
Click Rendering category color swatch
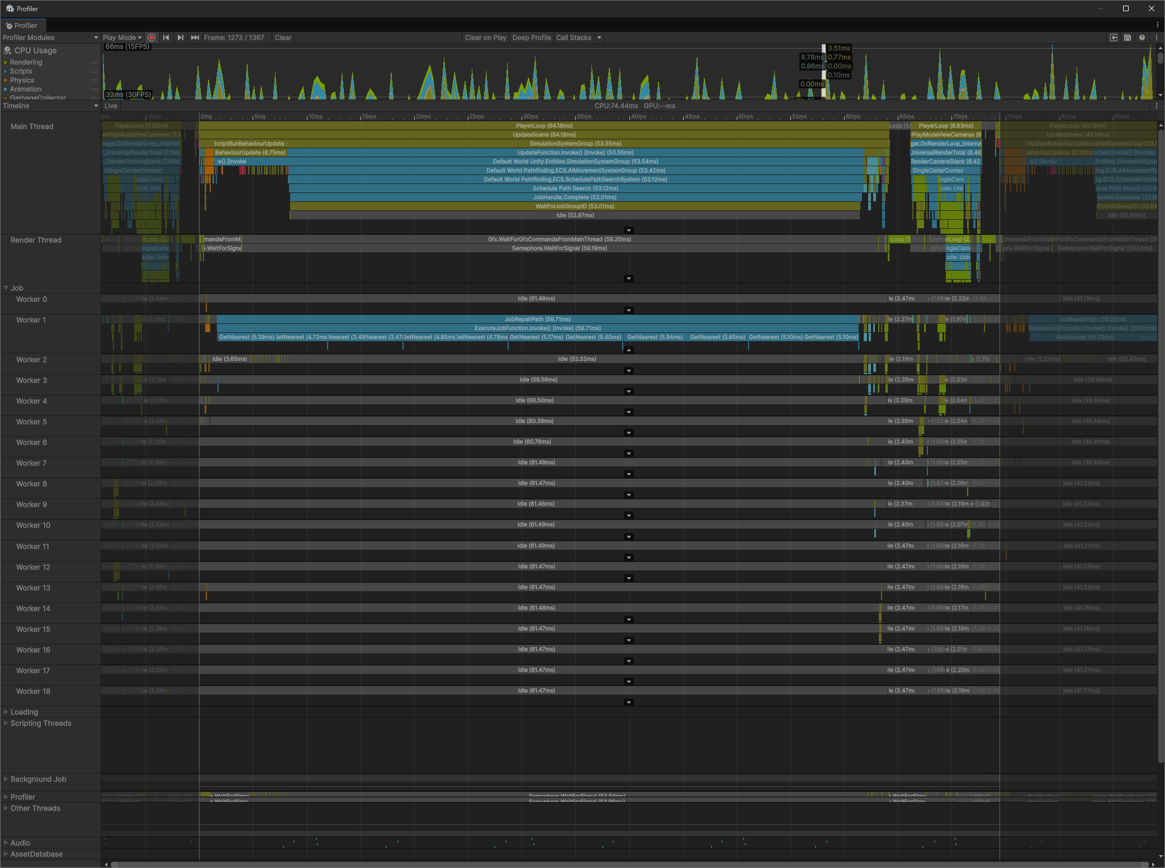tap(6, 63)
